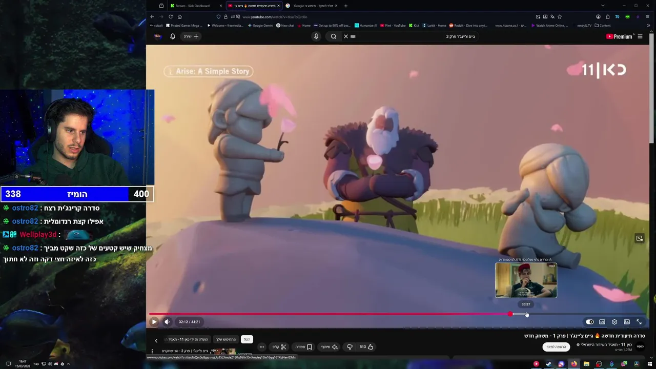Open the miniplayer icon on the video edge
The height and width of the screenshot is (369, 656).
click(639, 238)
